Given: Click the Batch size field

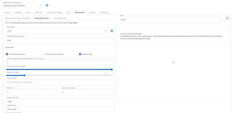Looking at the screenshot, I should pos(32,92).
